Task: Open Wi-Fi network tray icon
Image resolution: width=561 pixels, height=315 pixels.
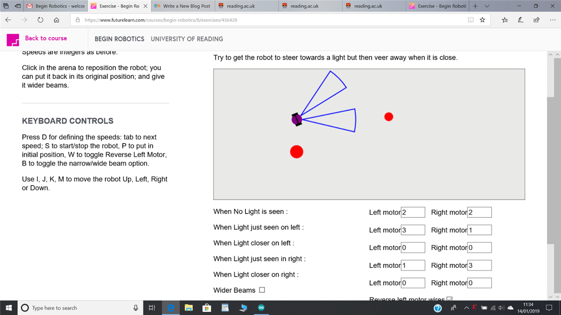Action: (492, 308)
